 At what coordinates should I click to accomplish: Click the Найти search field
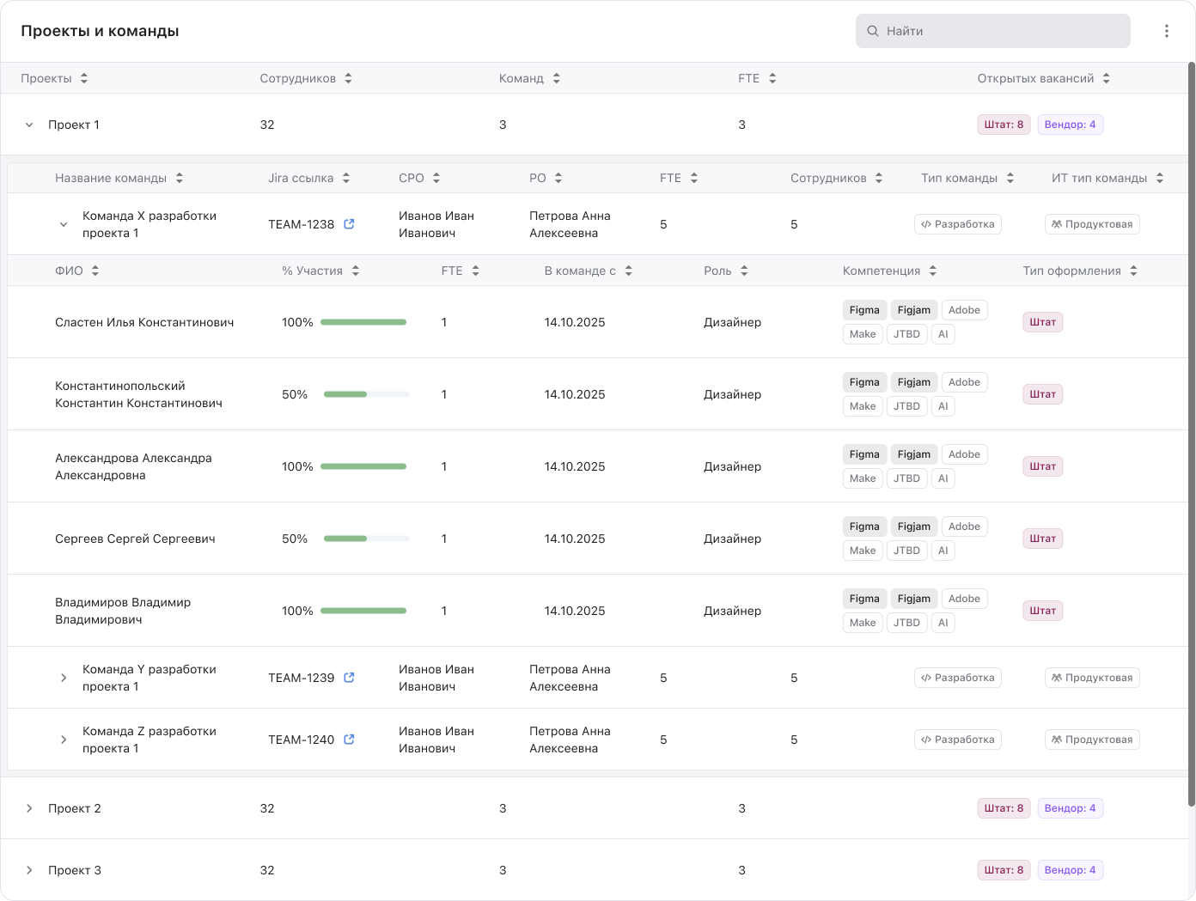click(992, 31)
